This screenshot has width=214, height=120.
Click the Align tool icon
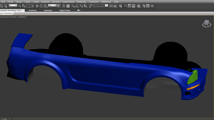(115, 6)
